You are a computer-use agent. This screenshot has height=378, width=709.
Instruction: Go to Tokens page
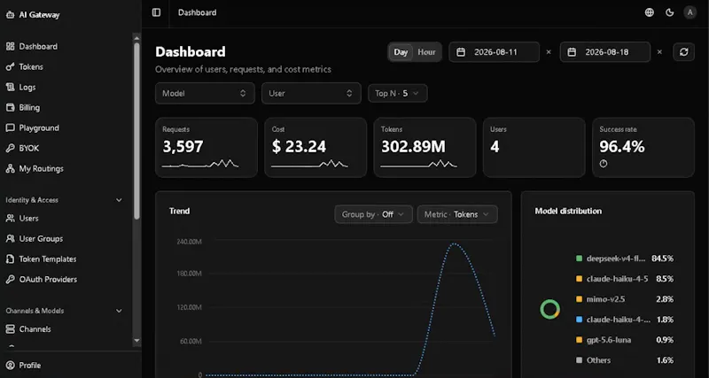31,67
